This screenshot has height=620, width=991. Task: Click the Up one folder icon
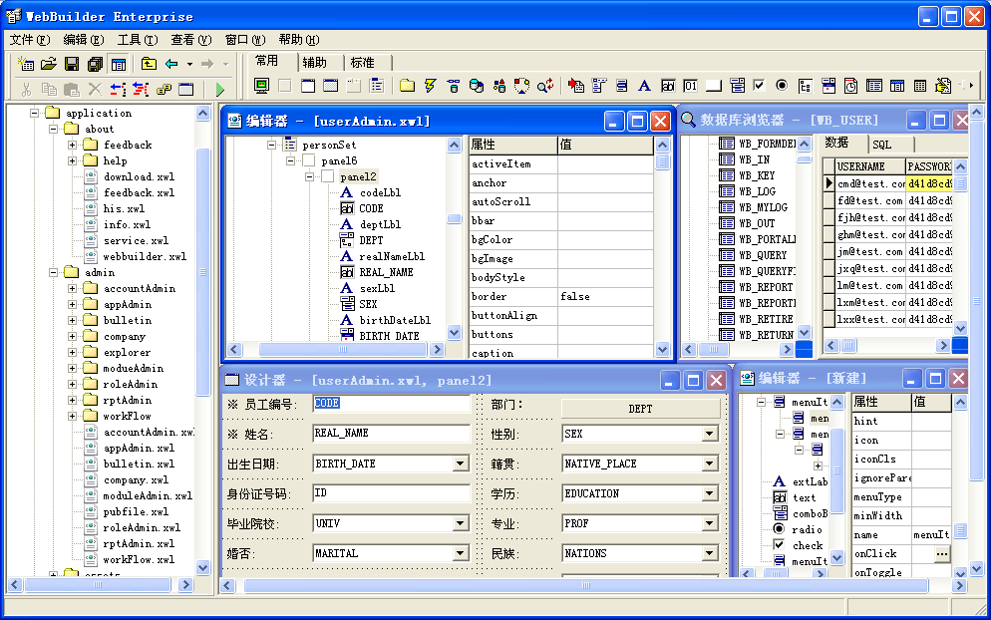(149, 63)
